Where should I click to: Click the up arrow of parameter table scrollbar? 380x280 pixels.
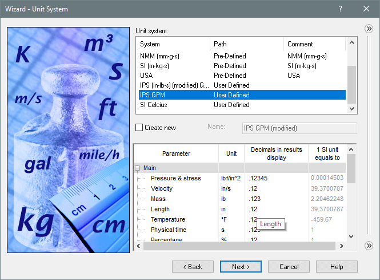click(x=351, y=149)
